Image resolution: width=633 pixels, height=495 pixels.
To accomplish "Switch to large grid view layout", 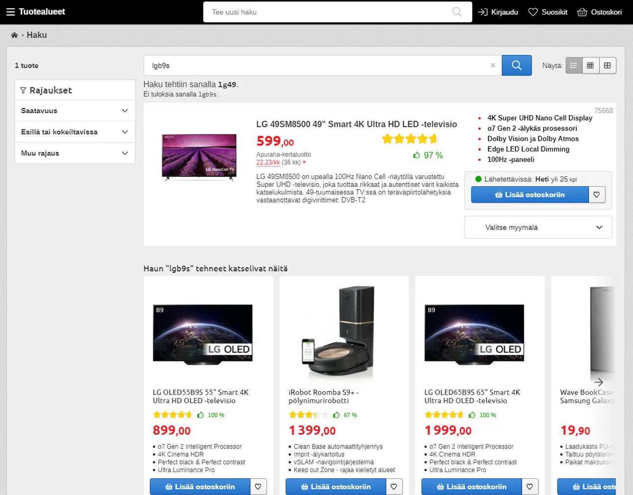I will (x=608, y=66).
